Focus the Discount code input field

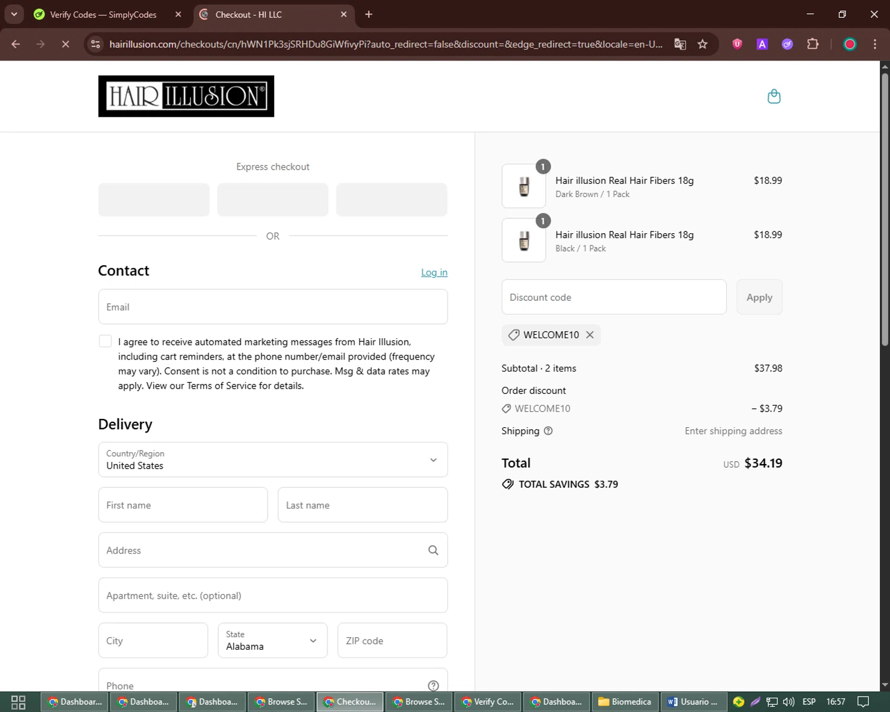[x=614, y=297]
